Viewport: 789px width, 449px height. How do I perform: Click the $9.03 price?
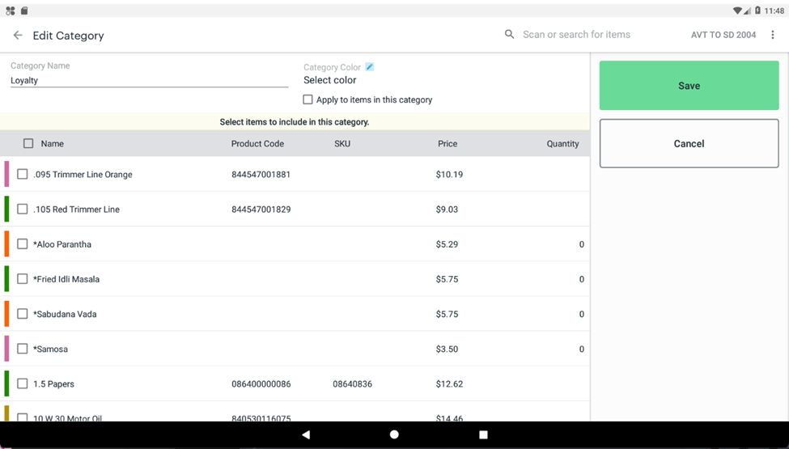(x=447, y=210)
